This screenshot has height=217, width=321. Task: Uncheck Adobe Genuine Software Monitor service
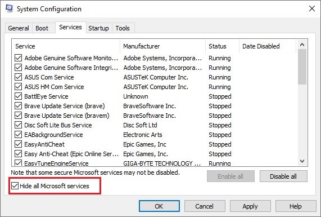point(18,58)
